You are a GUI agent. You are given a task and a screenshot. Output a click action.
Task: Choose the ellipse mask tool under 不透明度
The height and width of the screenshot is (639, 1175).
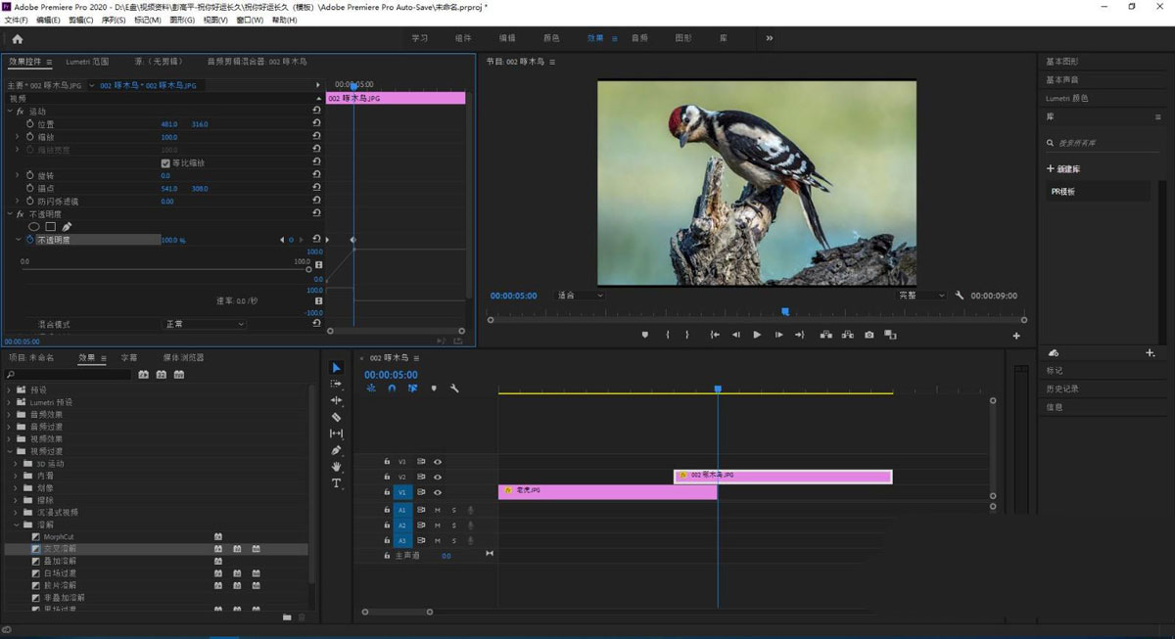(x=33, y=226)
